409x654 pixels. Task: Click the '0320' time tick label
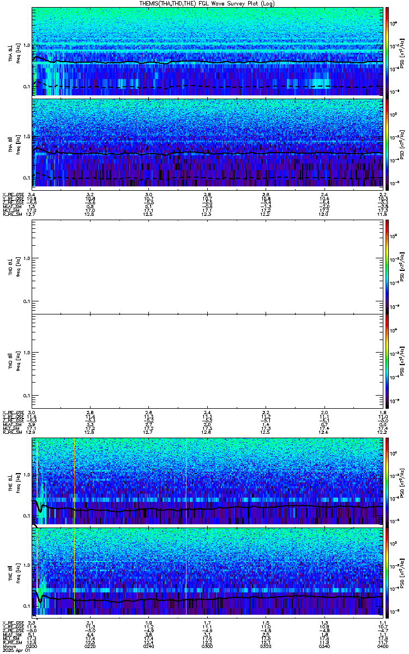click(x=266, y=646)
